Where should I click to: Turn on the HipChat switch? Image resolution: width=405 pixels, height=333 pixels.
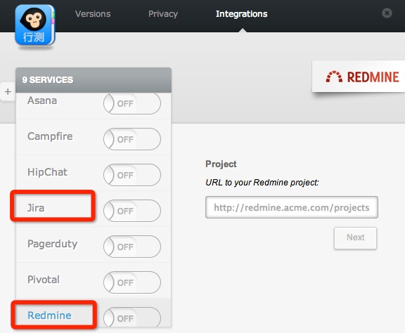(x=132, y=175)
